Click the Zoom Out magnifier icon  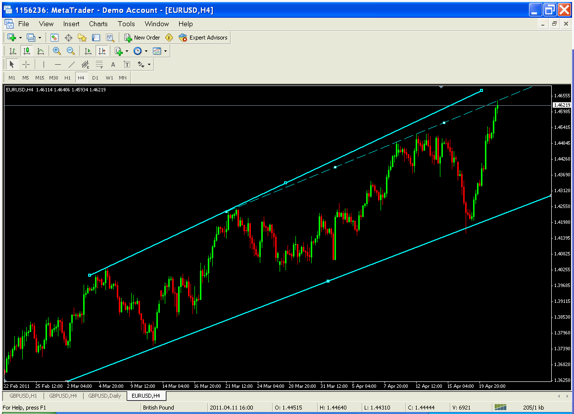click(x=71, y=51)
